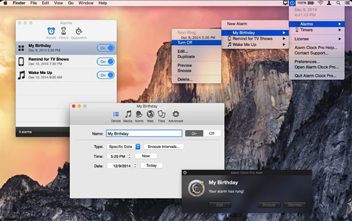Click the Snooze Intervals... button
This screenshot has height=221, width=352.
[164, 146]
